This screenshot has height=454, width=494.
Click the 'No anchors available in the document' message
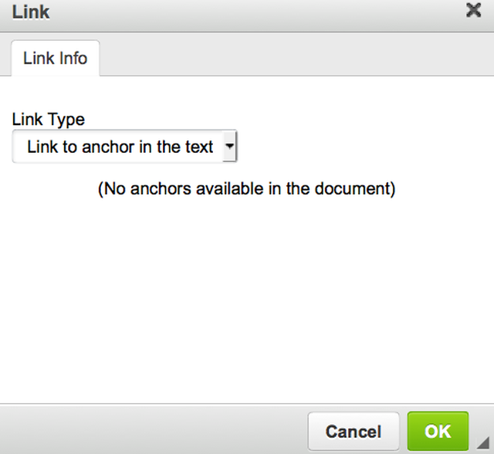click(246, 188)
